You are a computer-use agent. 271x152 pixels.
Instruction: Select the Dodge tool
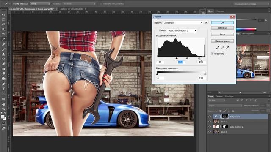(x=3, y=79)
